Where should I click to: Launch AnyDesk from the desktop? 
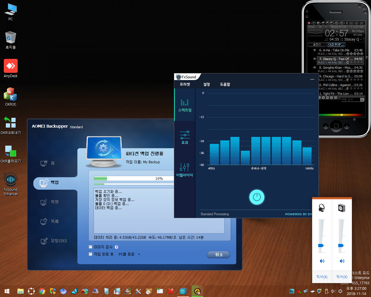click(11, 68)
